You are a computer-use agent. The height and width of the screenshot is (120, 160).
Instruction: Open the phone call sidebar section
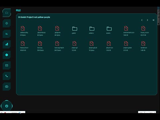7,76
